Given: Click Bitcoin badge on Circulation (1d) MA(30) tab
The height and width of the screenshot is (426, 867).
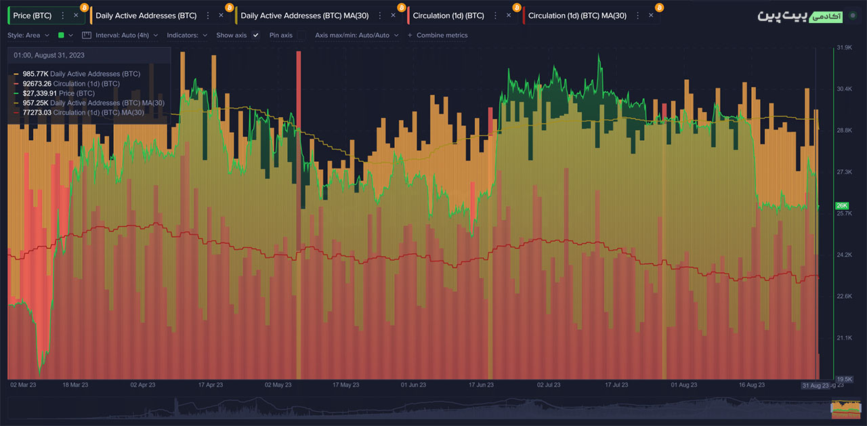Looking at the screenshot, I should click(x=660, y=7).
